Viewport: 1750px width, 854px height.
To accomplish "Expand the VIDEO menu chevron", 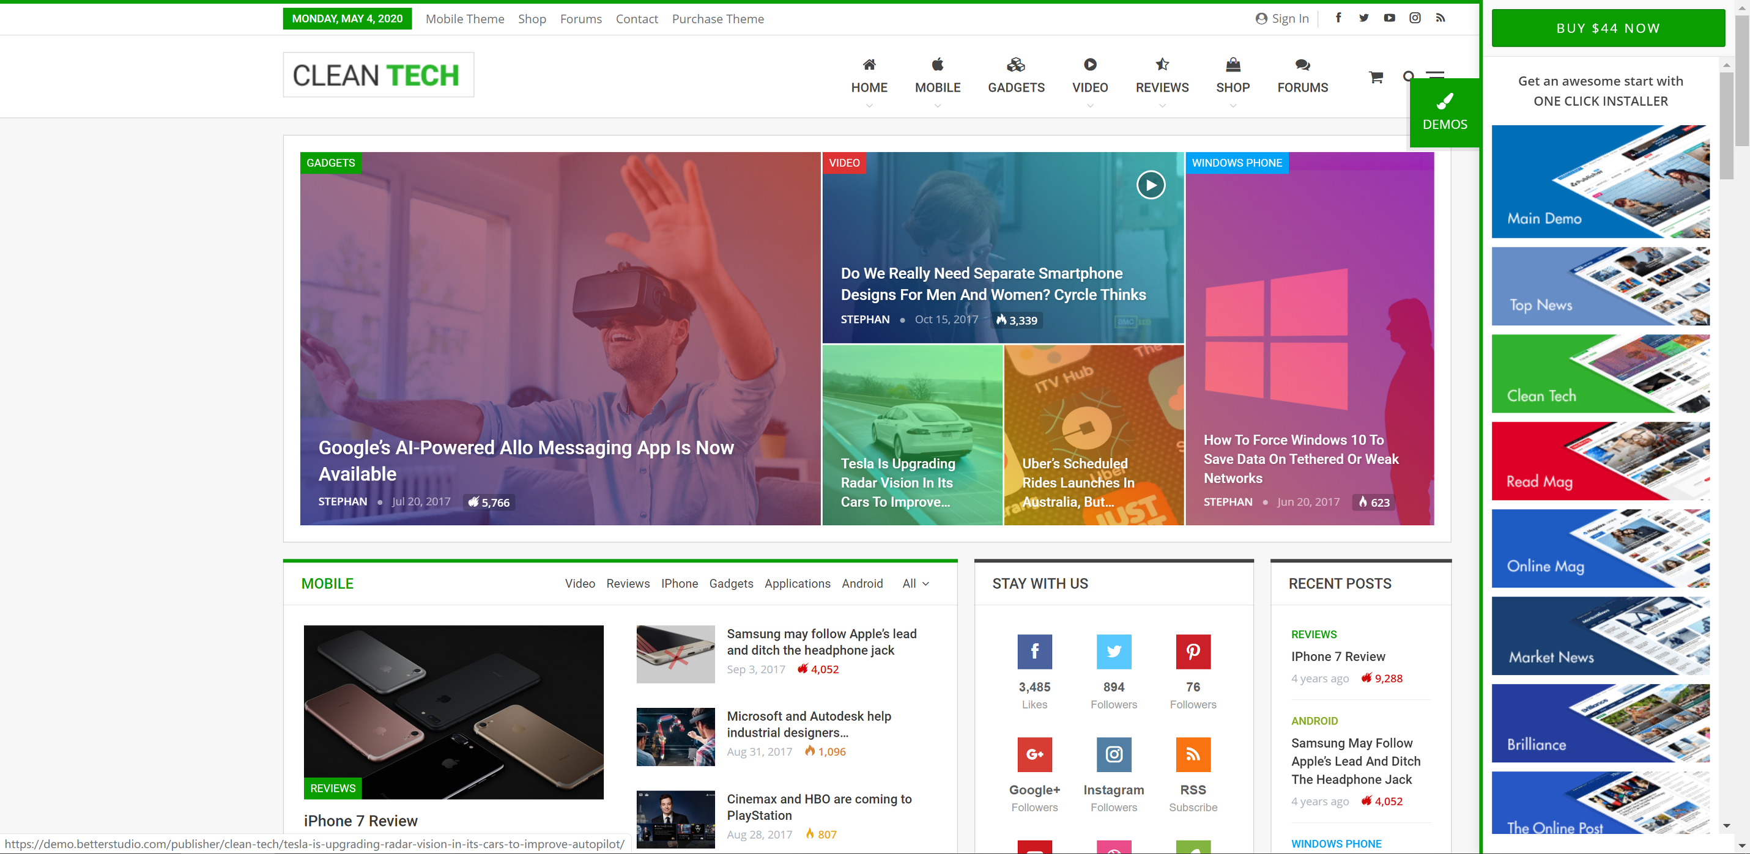I will pyautogui.click(x=1089, y=106).
